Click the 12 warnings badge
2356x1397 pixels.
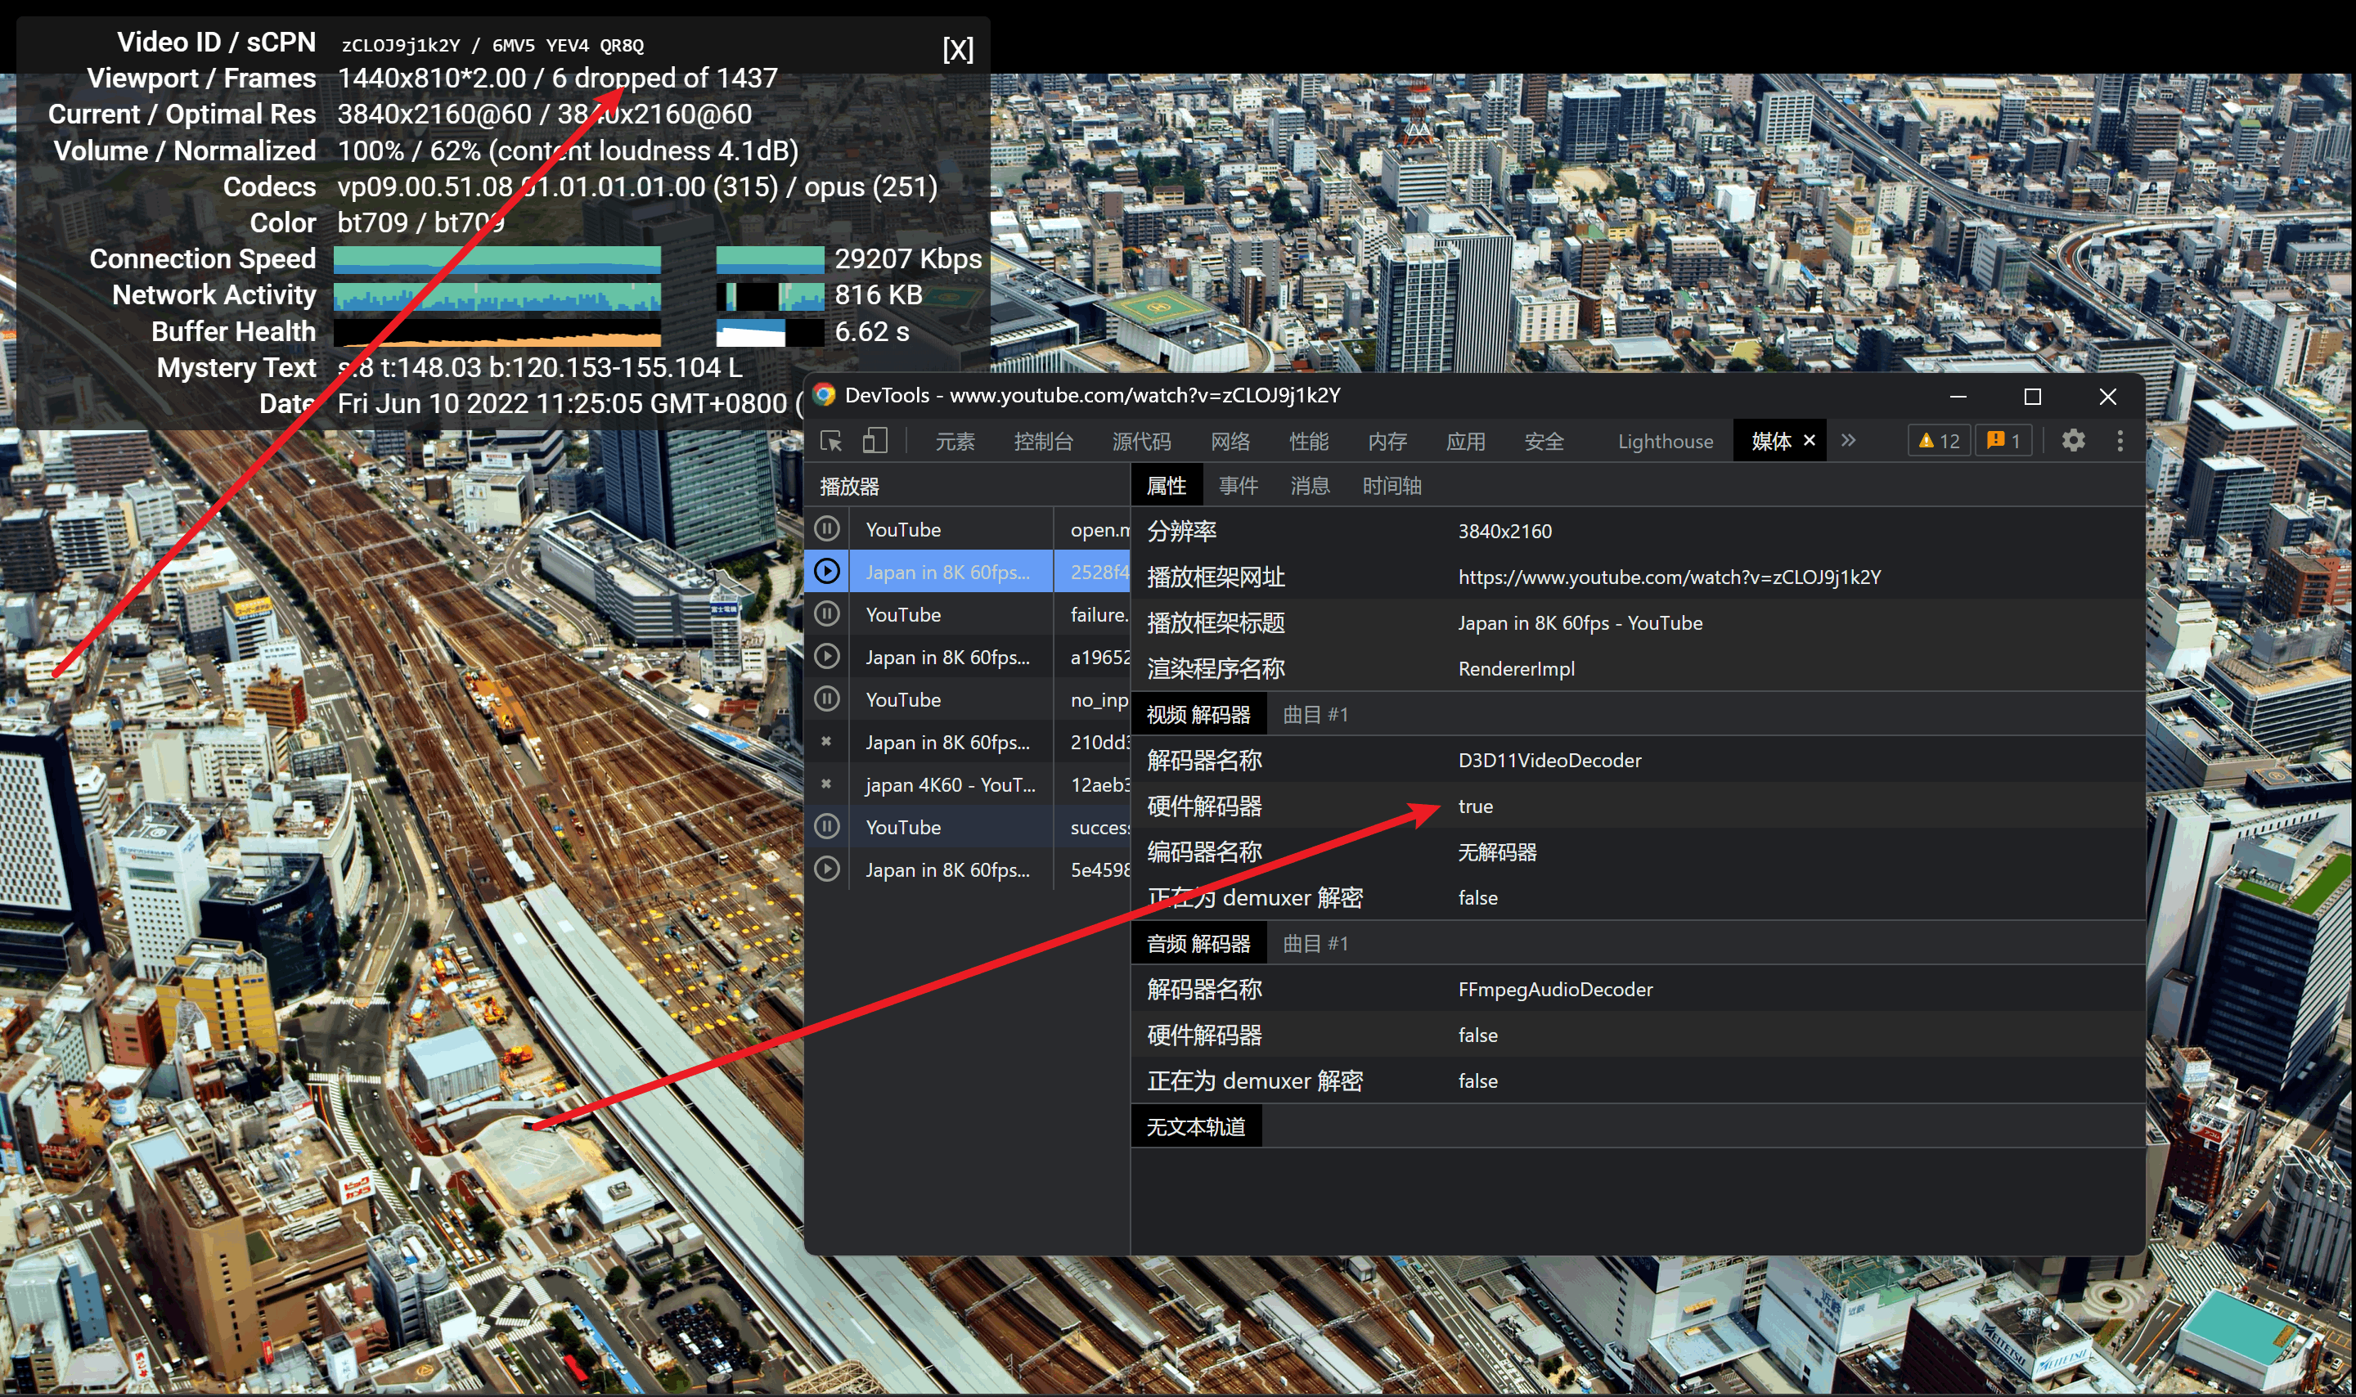[x=1939, y=441]
